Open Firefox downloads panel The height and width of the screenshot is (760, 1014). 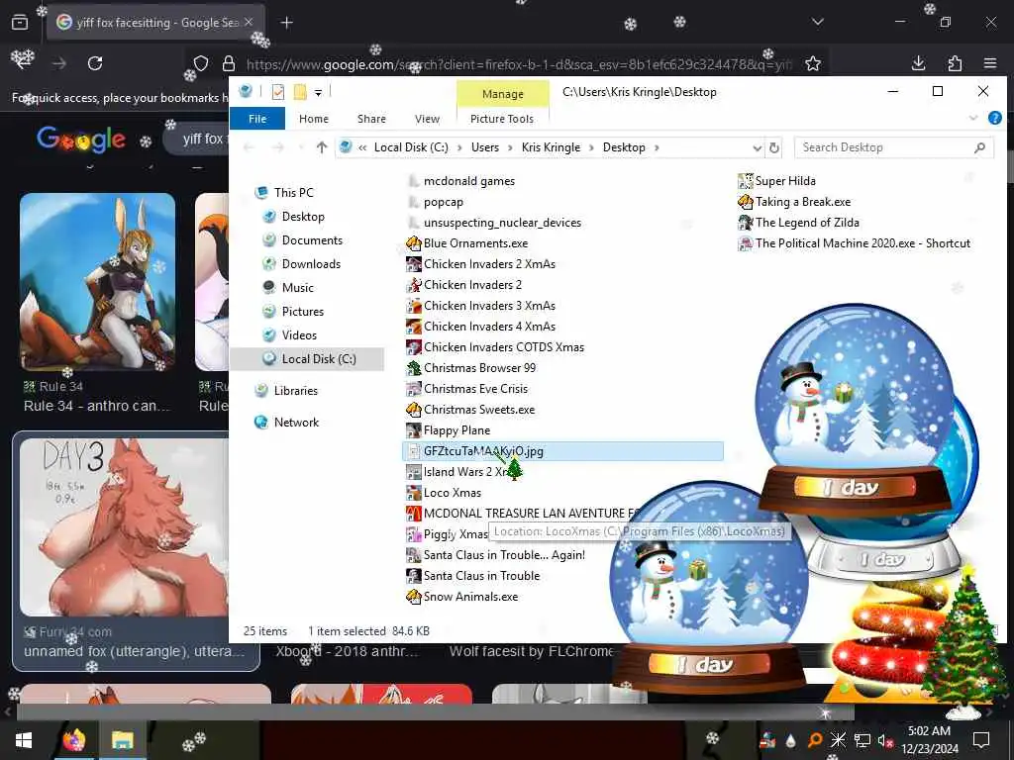918,63
